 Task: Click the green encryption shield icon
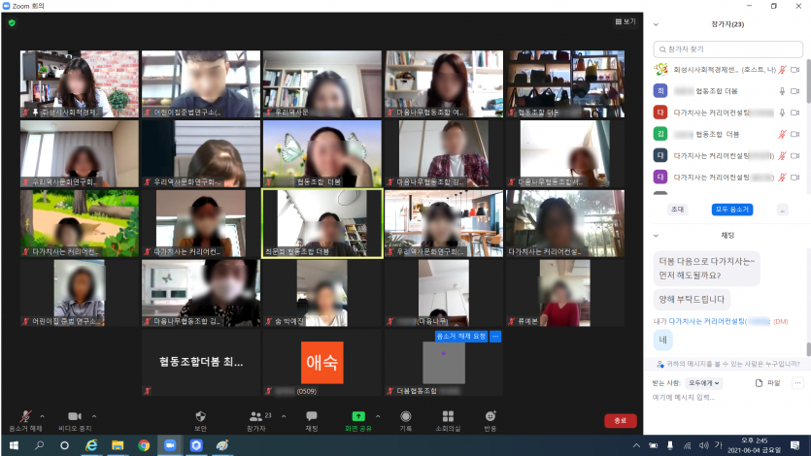point(12,22)
